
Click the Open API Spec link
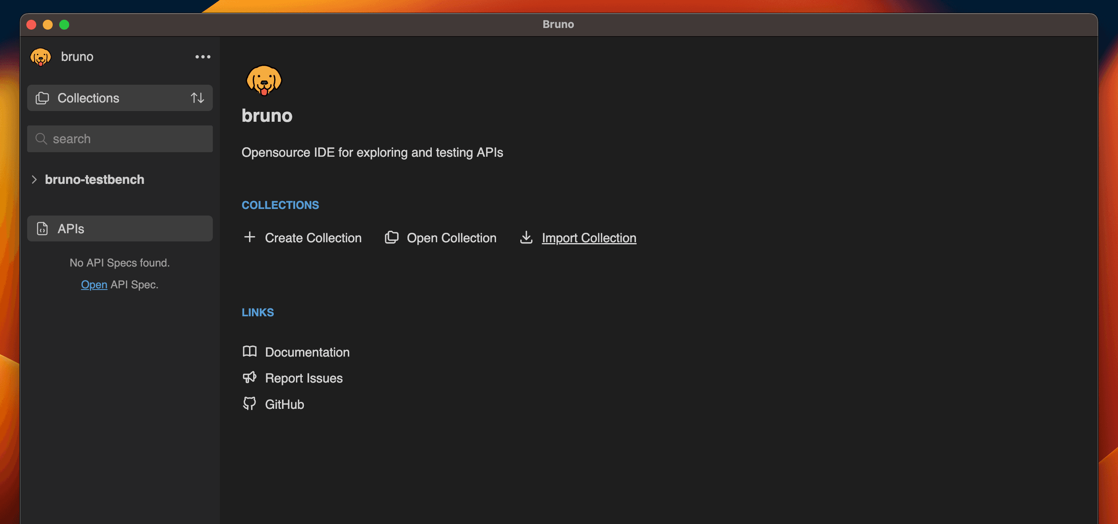94,285
